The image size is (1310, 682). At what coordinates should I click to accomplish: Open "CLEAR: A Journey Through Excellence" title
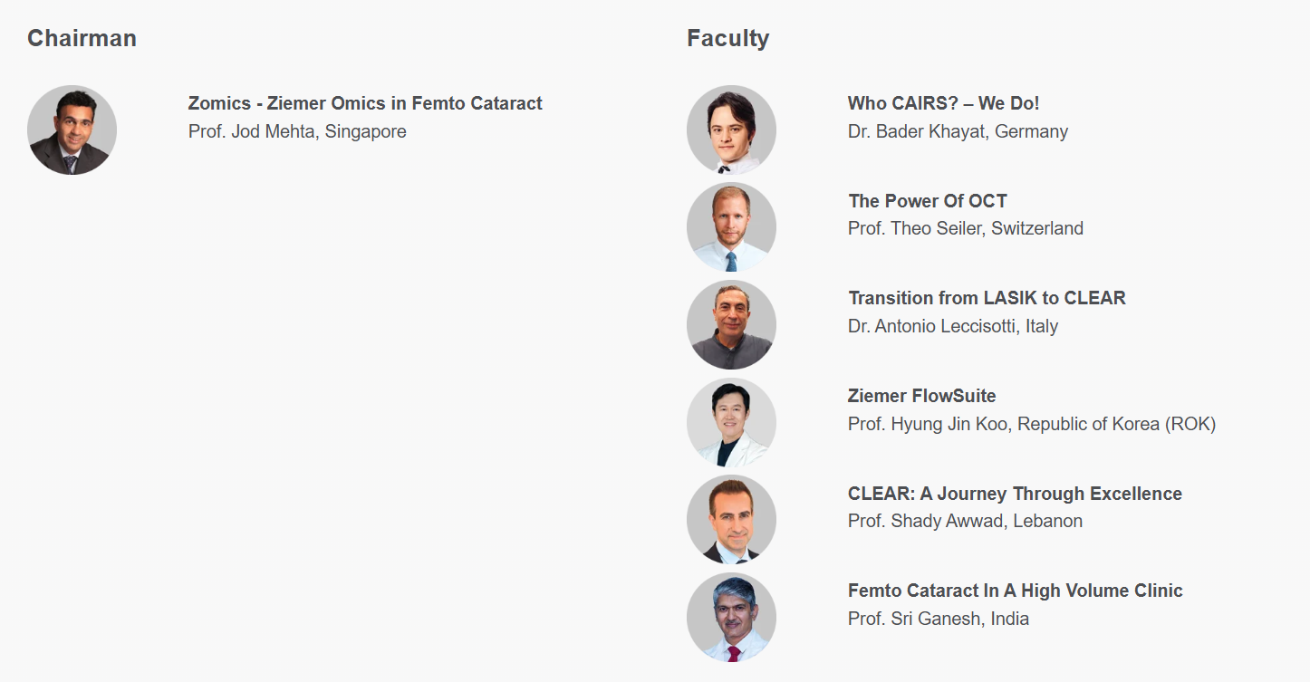[x=1015, y=494]
